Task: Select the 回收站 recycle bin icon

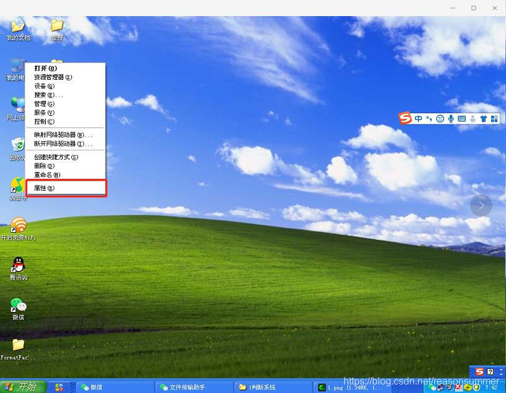Action: tap(17, 149)
